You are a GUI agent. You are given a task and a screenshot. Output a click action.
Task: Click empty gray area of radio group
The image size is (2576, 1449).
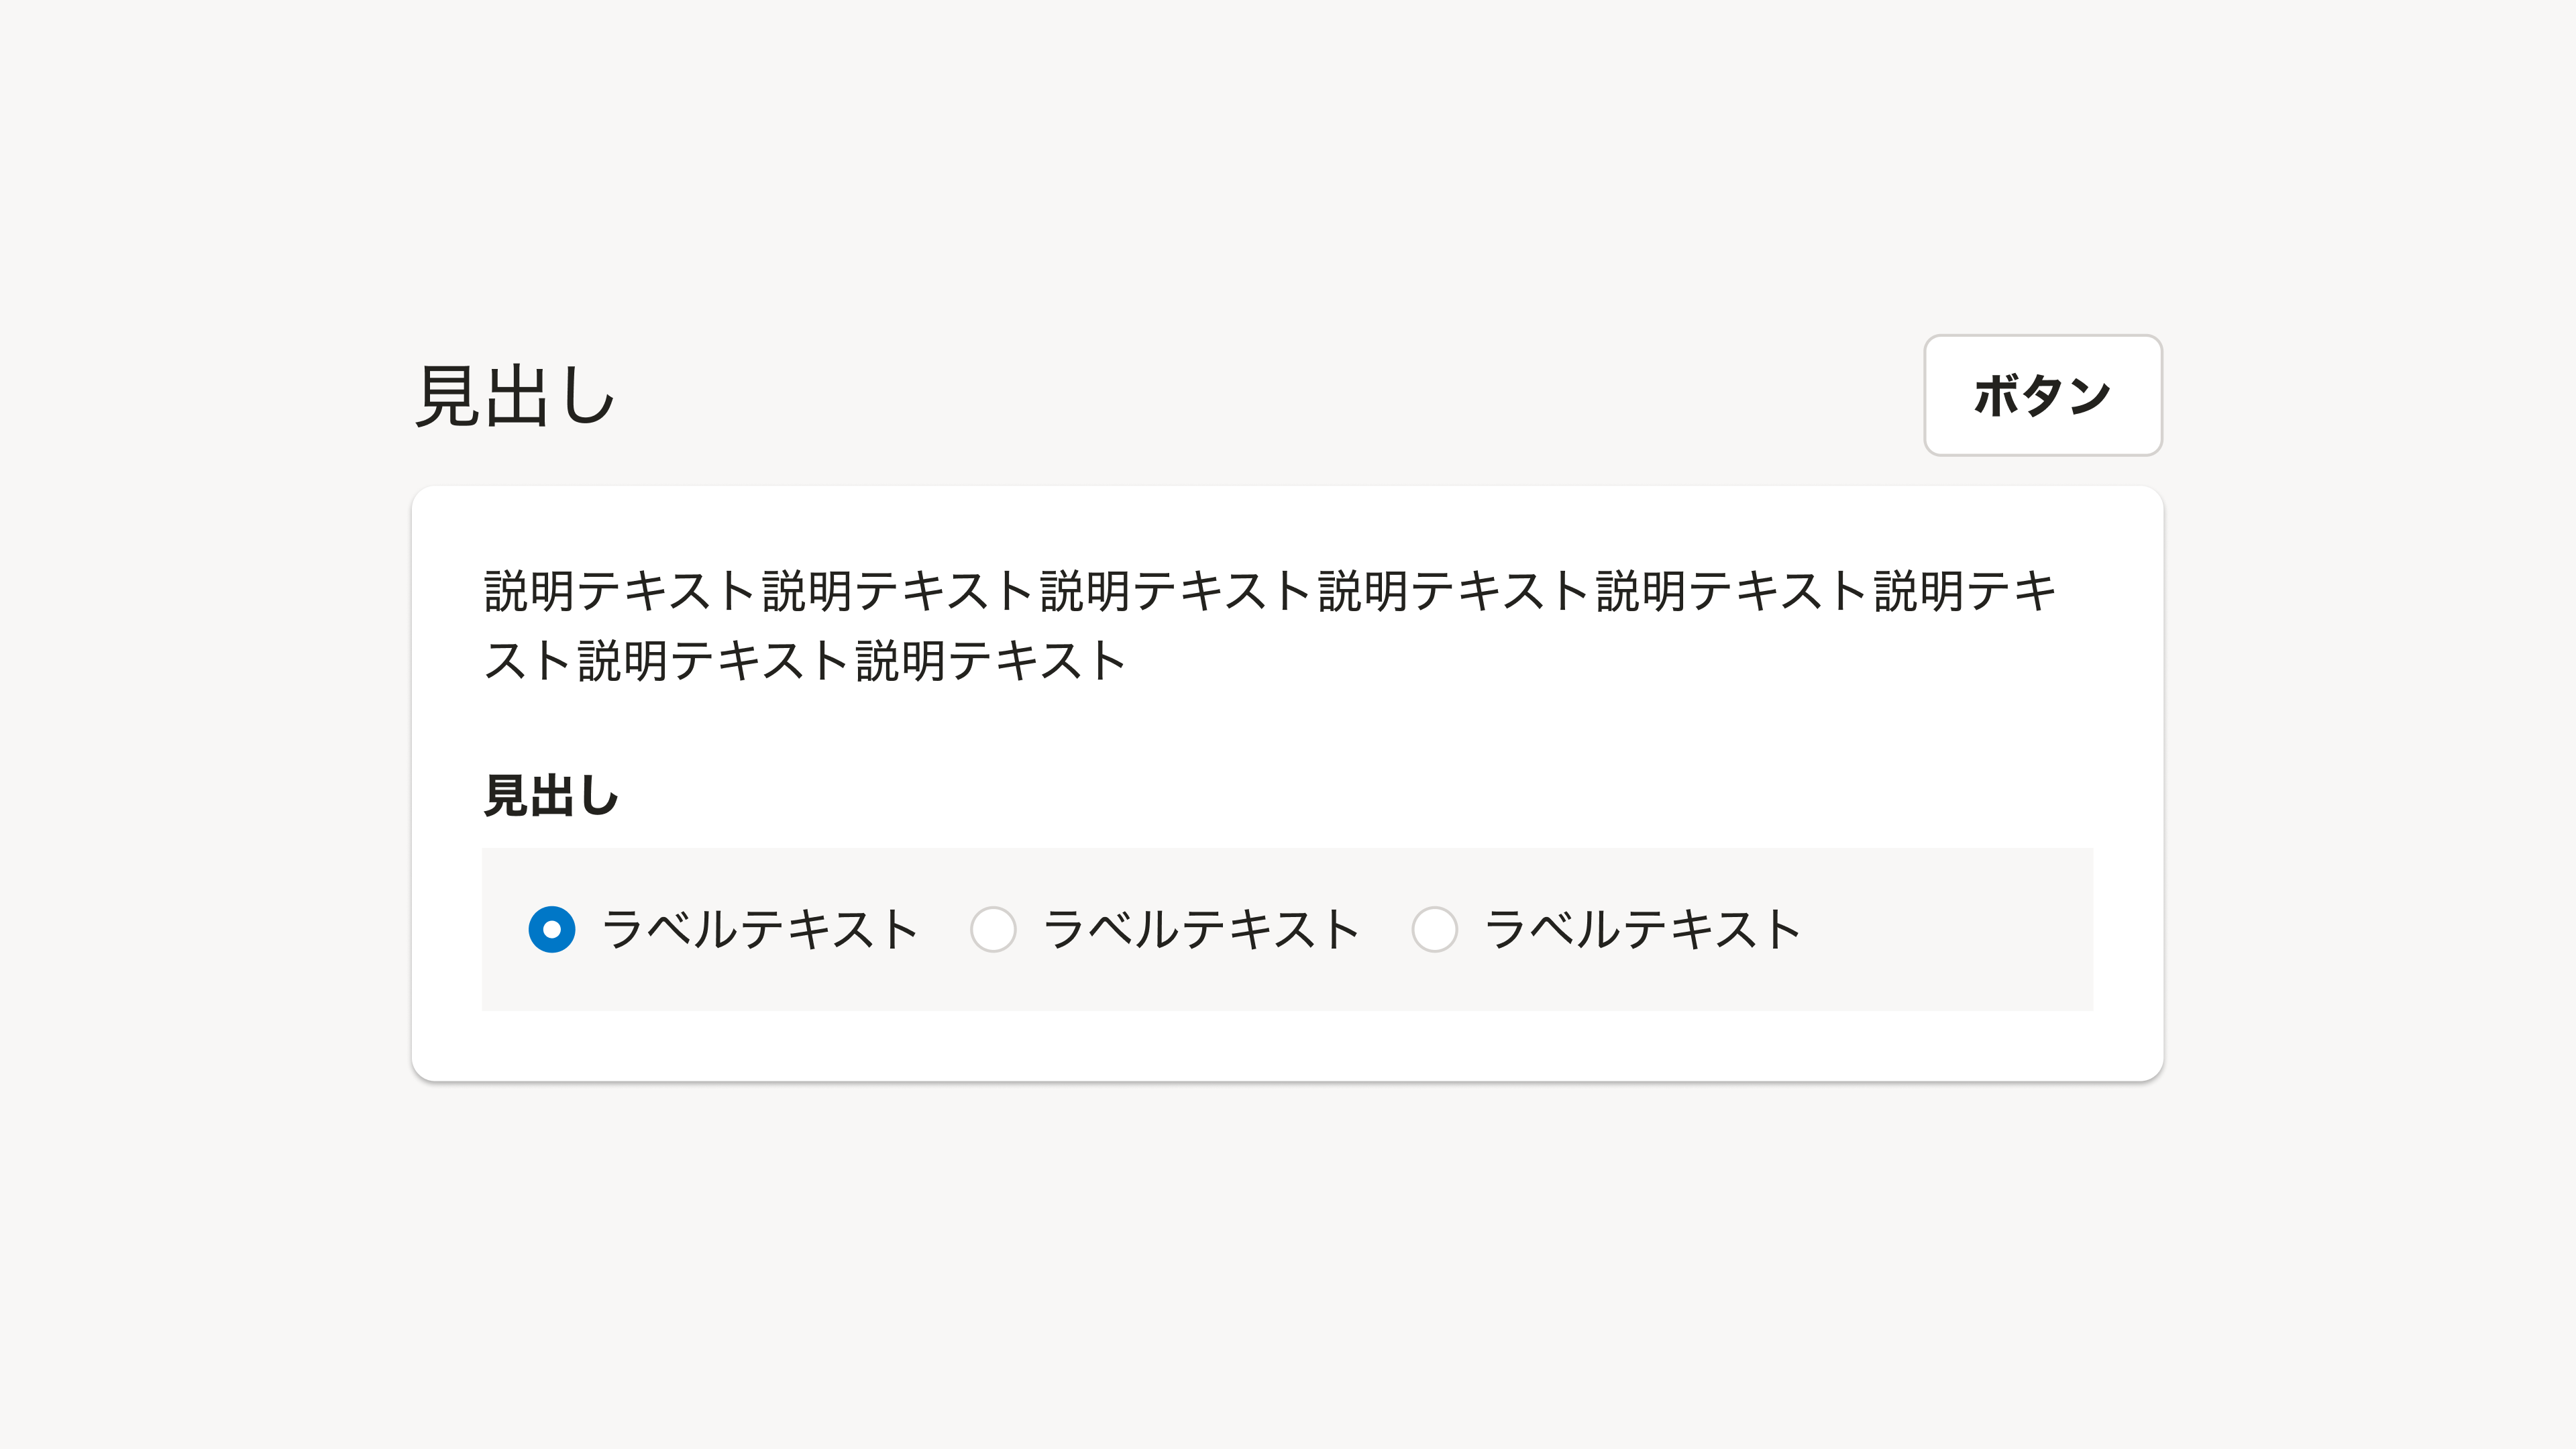1950,929
